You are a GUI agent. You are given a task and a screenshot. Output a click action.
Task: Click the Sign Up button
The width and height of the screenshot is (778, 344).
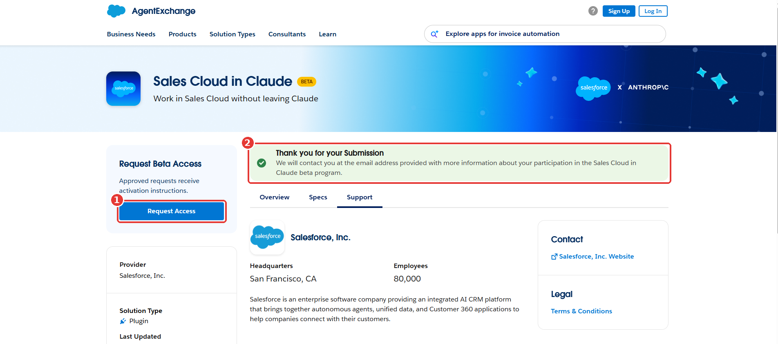coord(619,11)
